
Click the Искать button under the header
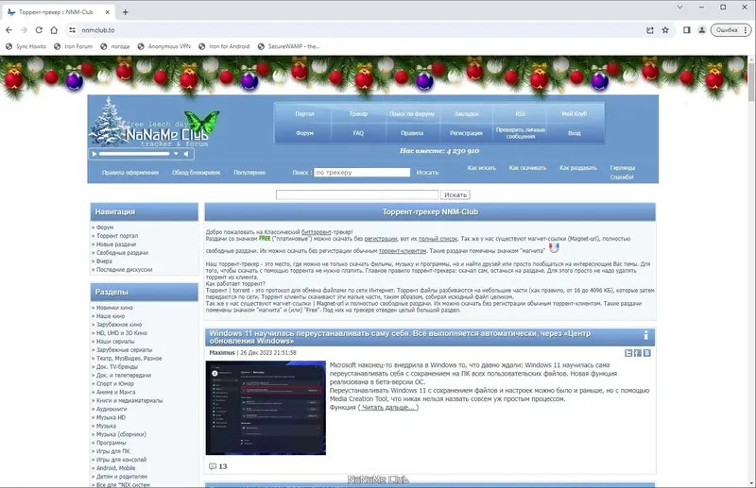455,194
